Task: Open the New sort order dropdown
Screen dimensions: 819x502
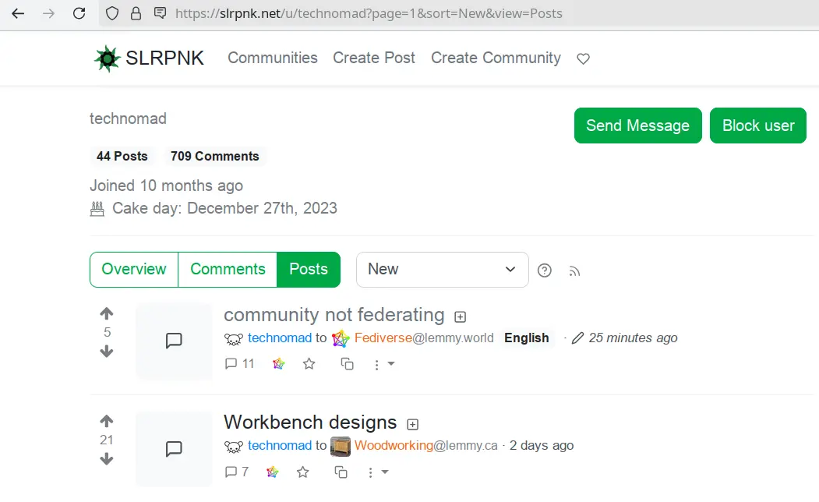Action: pyautogui.click(x=442, y=269)
